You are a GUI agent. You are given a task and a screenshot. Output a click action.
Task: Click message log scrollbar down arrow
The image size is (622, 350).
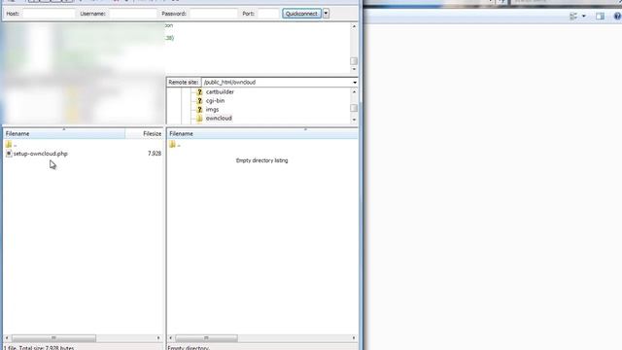[x=354, y=69]
